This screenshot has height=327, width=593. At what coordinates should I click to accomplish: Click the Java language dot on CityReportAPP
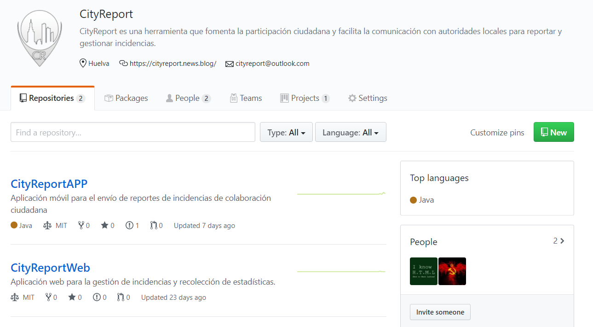tap(14, 225)
